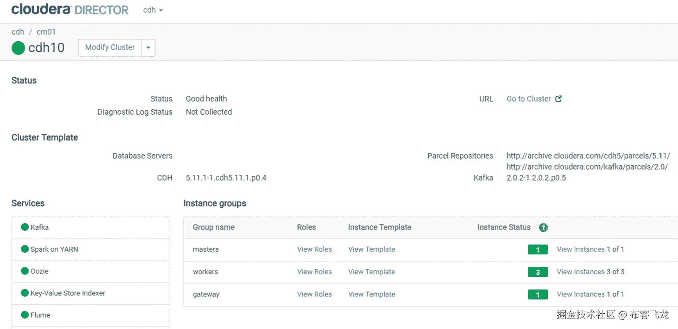Open View Instances for gateway group
The height and width of the screenshot is (329, 678).
(x=581, y=294)
